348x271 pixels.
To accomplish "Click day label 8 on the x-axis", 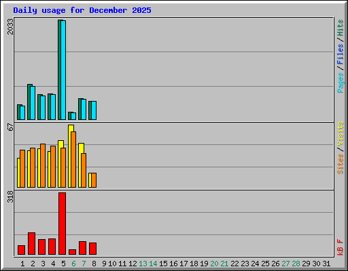I will click(94, 264).
